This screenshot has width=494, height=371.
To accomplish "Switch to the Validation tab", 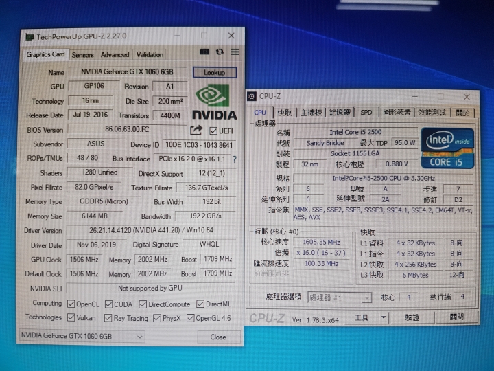I will click(x=150, y=55).
